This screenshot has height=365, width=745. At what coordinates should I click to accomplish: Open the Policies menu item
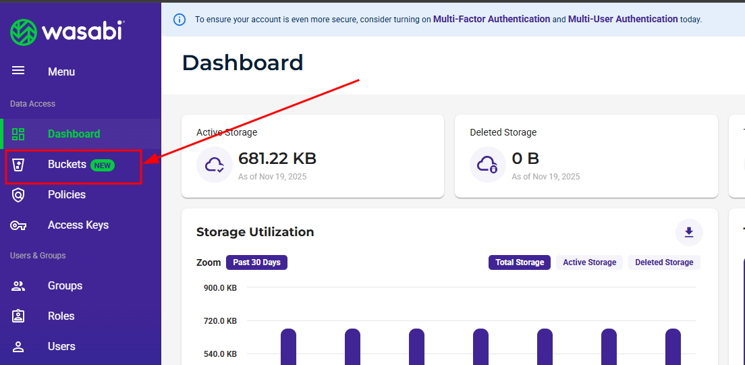coord(67,195)
